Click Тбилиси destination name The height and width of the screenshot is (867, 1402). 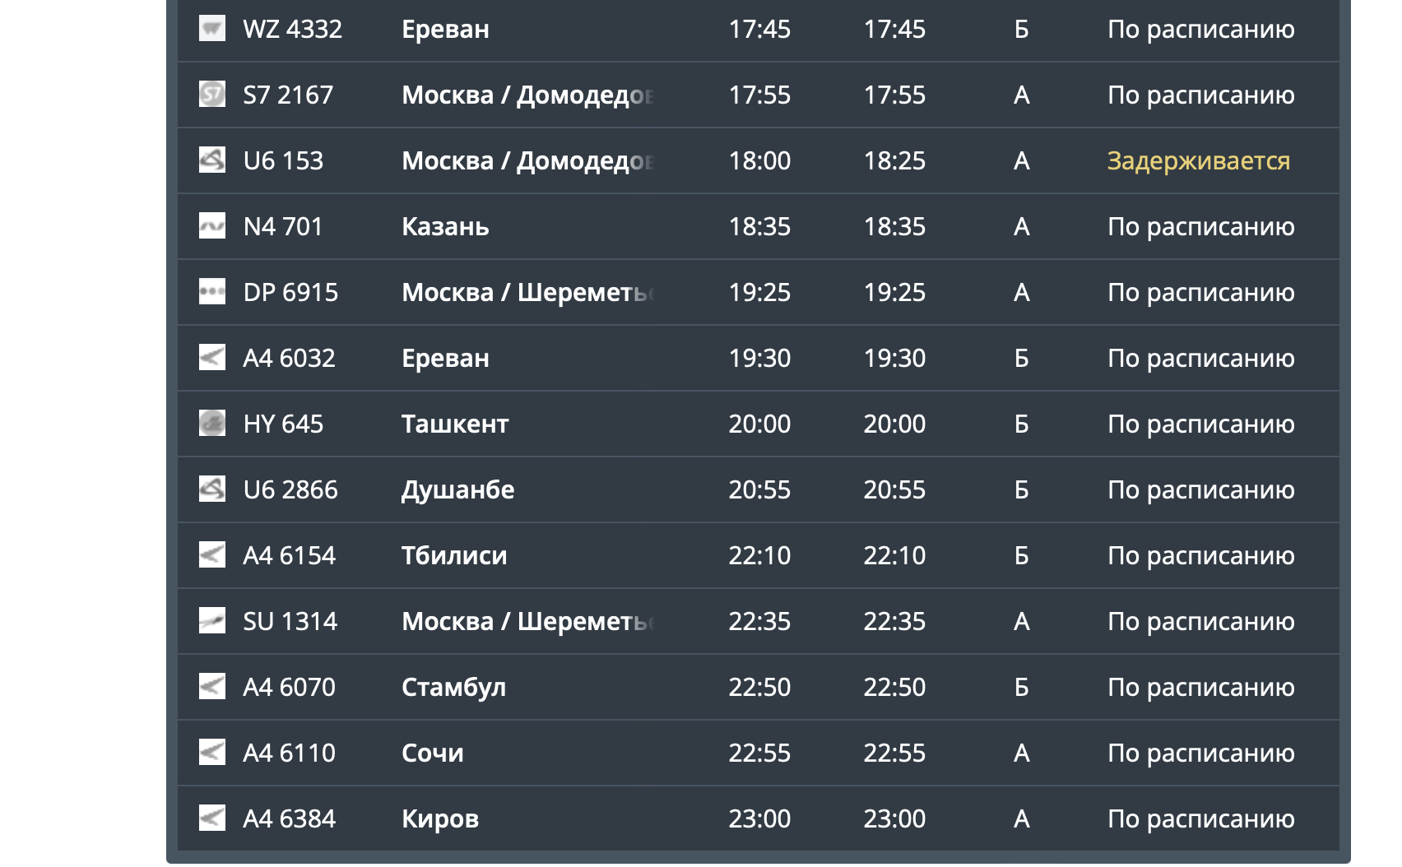tap(454, 555)
